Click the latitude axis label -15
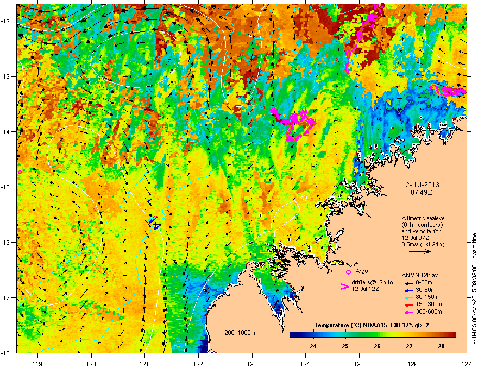This screenshot has height=369, width=478. click(x=6, y=187)
